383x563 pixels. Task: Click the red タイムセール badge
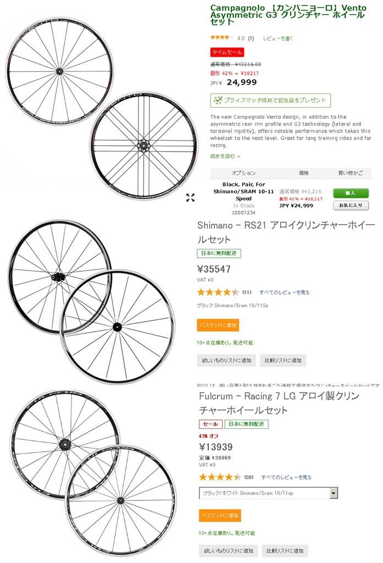click(x=227, y=52)
